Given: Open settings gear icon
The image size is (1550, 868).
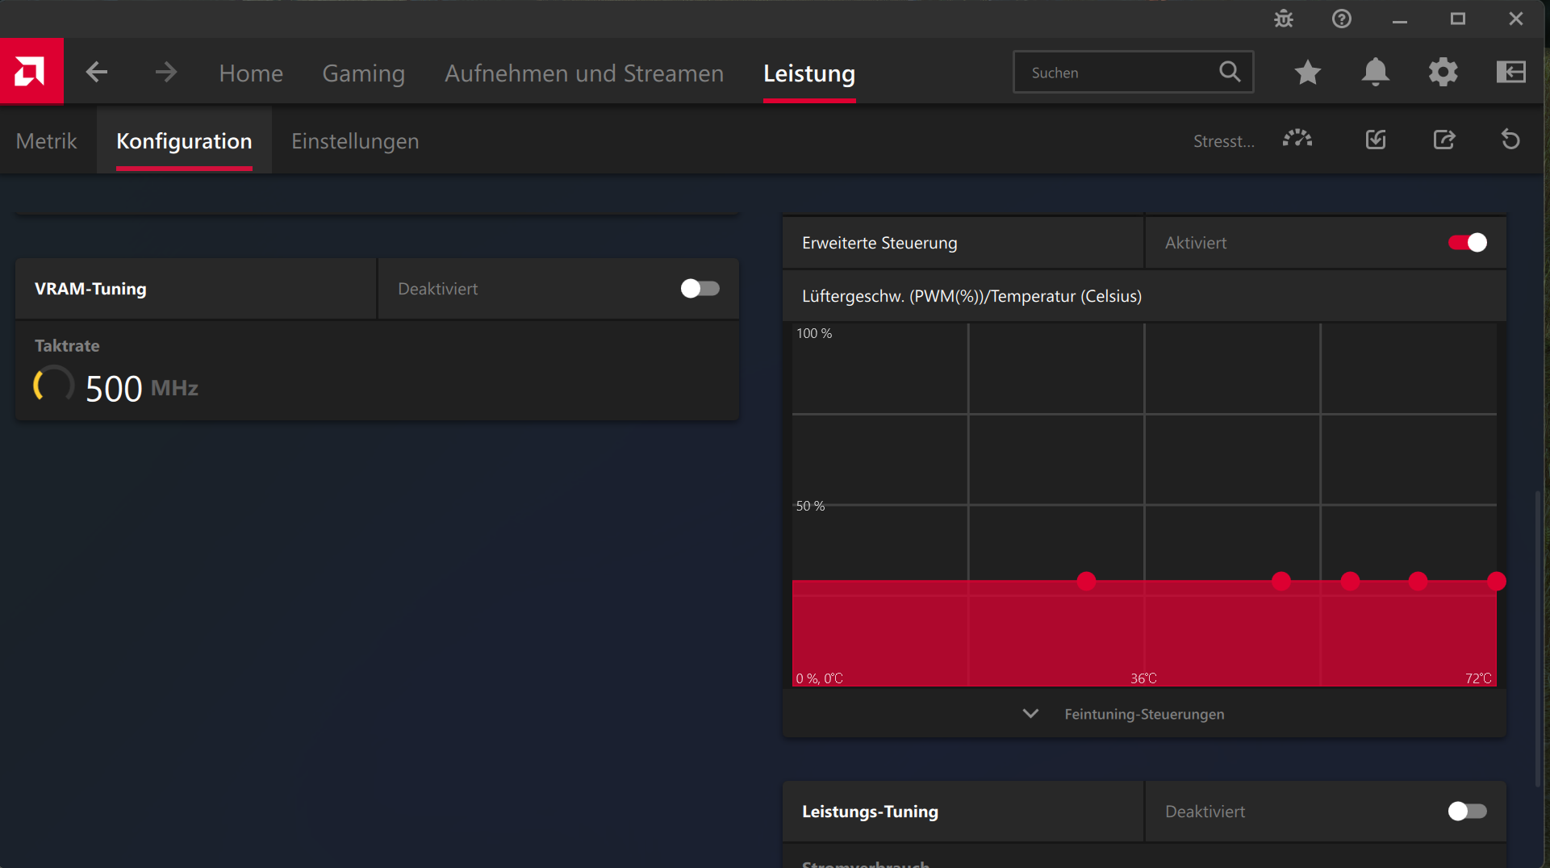Looking at the screenshot, I should [x=1443, y=73].
